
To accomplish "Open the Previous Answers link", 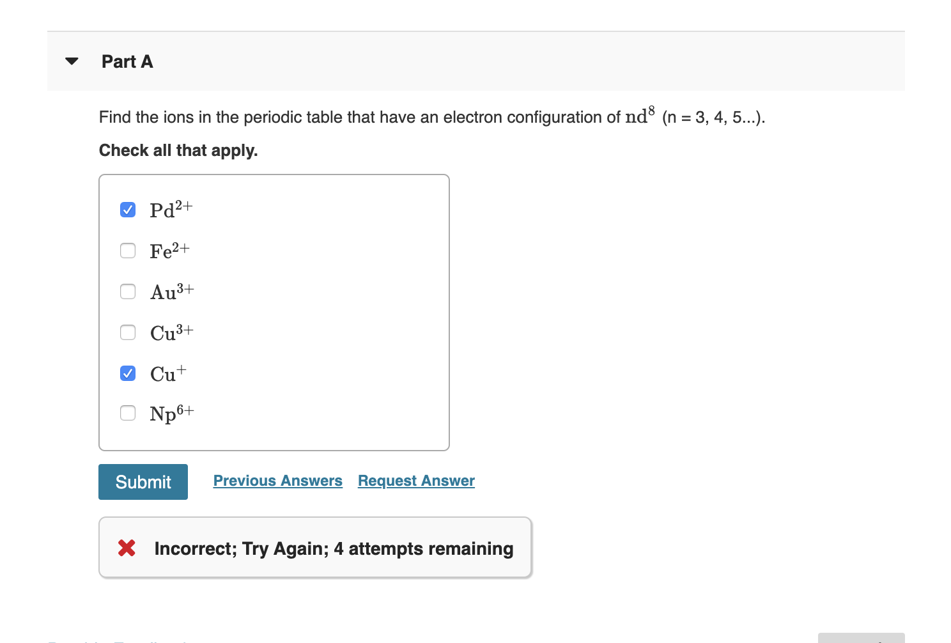I will click(x=277, y=481).
